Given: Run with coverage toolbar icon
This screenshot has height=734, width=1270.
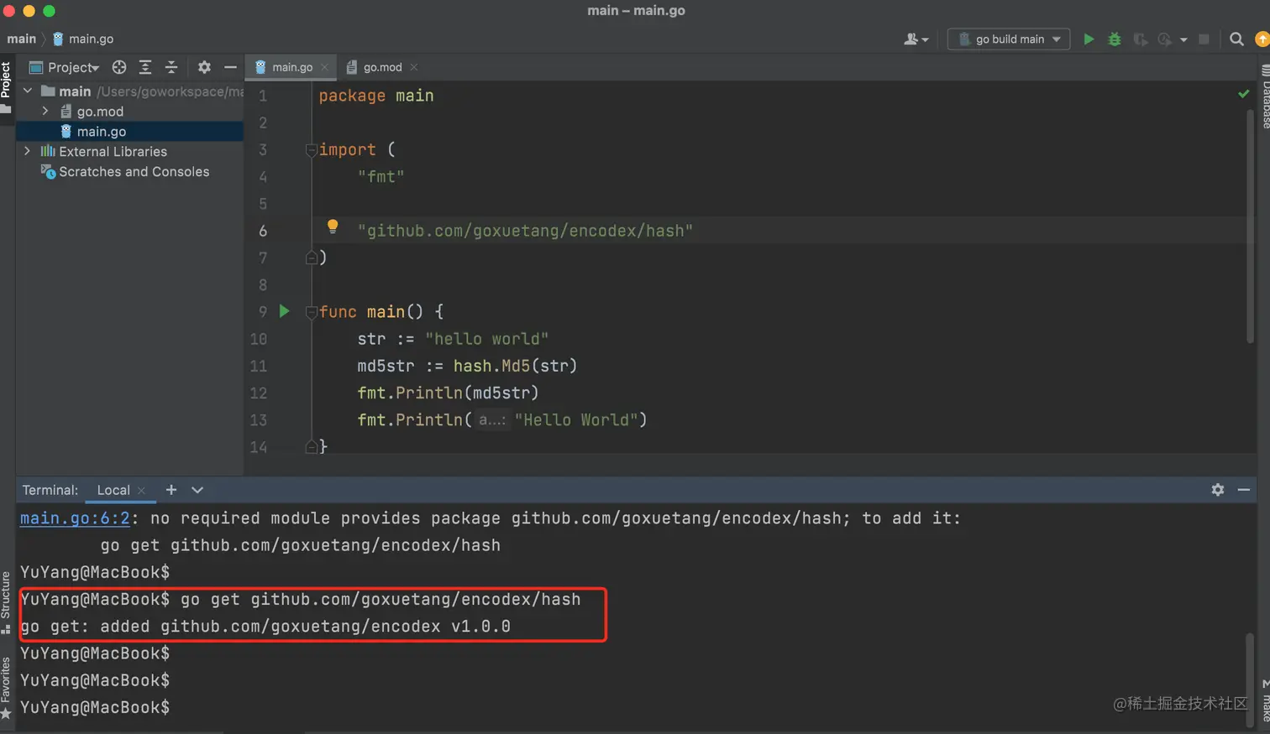Looking at the screenshot, I should point(1140,39).
